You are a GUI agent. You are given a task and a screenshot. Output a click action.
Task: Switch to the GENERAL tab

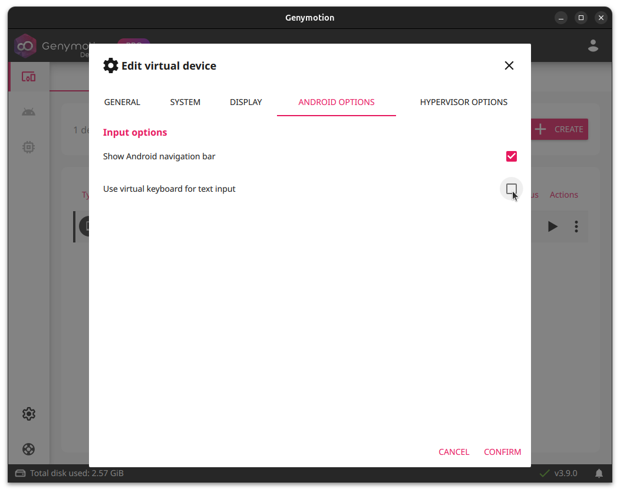[122, 102]
